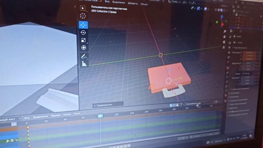Open the nearest frame snapping dropdown in dope sheet
263x148 pixels.
point(200,103)
